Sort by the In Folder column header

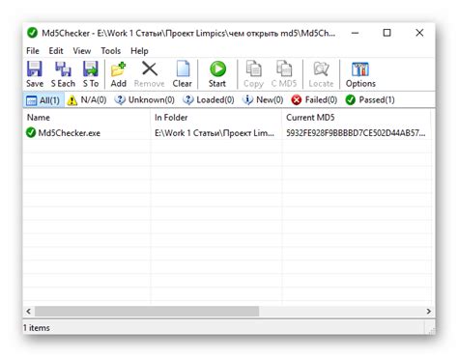click(216, 118)
